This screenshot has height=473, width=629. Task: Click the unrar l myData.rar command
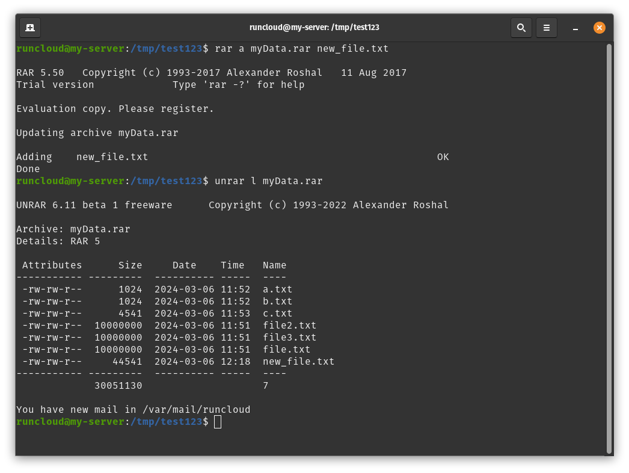pos(271,181)
